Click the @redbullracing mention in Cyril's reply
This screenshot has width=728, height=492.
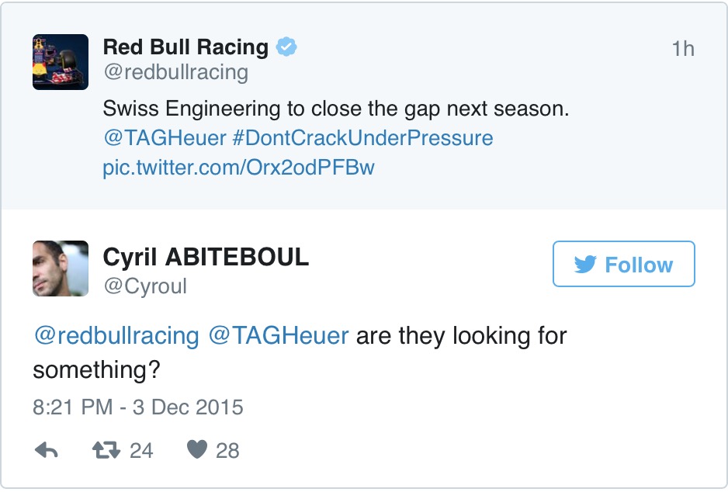[x=116, y=336]
